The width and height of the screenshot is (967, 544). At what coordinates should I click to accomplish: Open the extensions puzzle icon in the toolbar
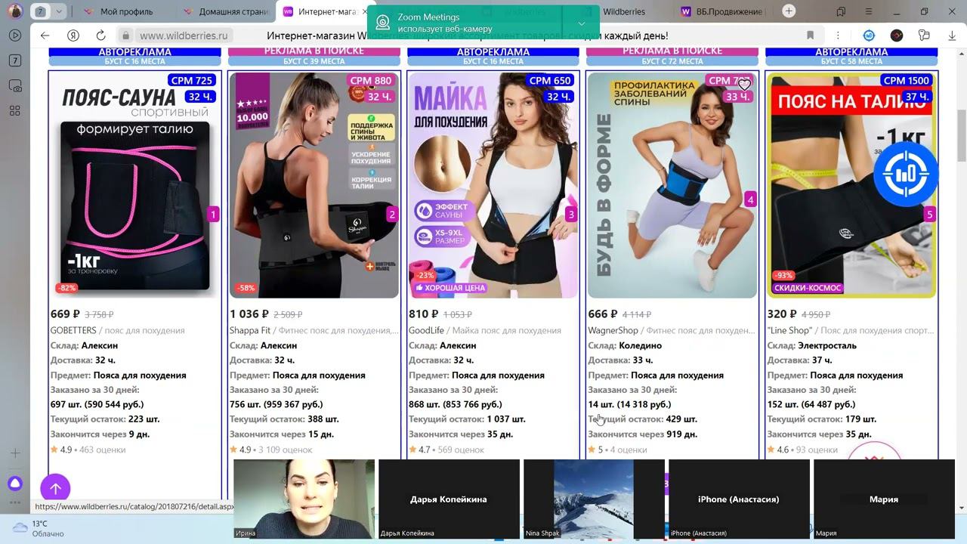[x=924, y=36]
